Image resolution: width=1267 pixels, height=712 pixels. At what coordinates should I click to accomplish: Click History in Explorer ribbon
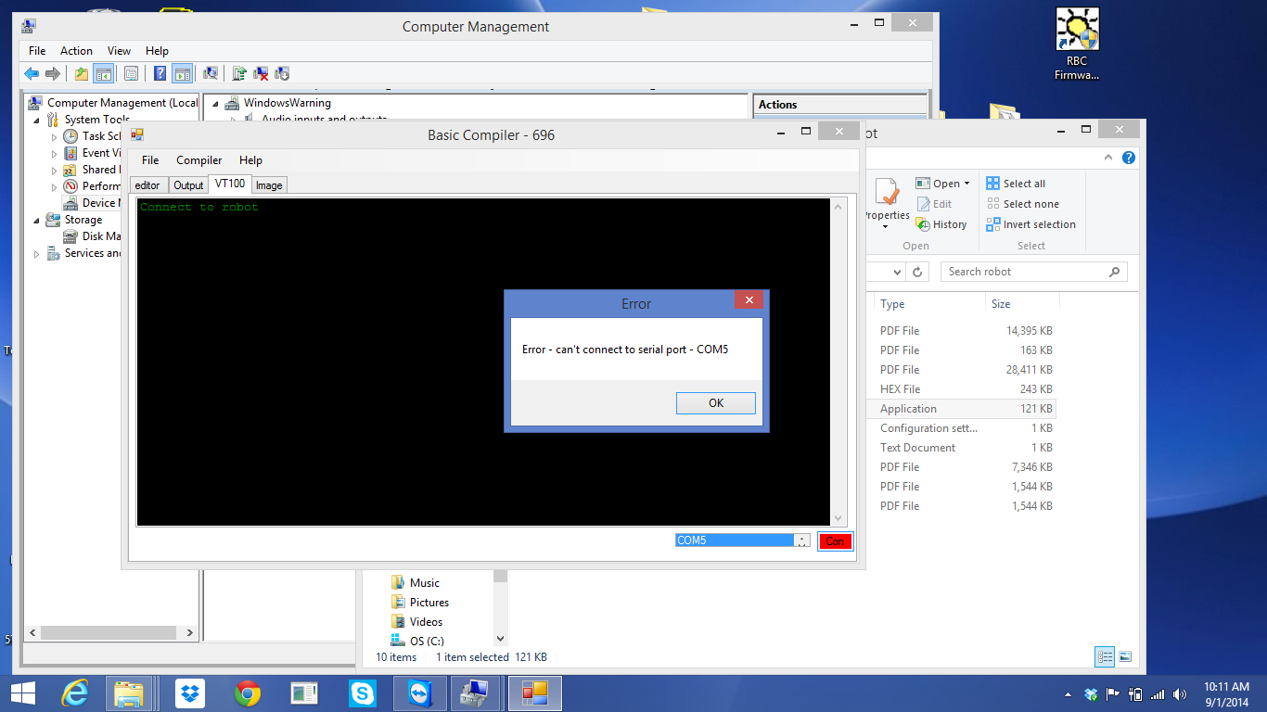coord(941,224)
